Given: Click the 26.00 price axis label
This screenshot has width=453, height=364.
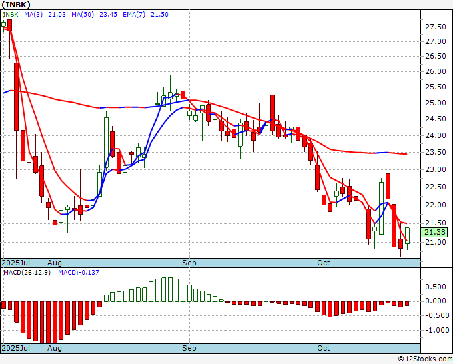Looking at the screenshot, I should click(436, 72).
